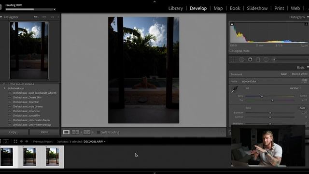Click the Paste settings button
Viewport: 309px width, 174px height.
[x=44, y=132]
